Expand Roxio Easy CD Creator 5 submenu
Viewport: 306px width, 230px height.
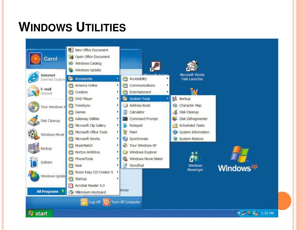tap(93, 172)
